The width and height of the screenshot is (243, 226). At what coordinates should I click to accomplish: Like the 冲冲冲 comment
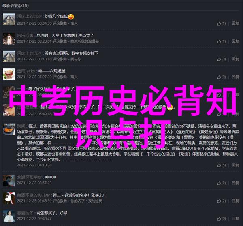coord(221,183)
